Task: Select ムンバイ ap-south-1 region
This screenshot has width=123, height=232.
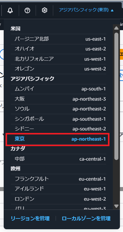Action: (x=58, y=89)
